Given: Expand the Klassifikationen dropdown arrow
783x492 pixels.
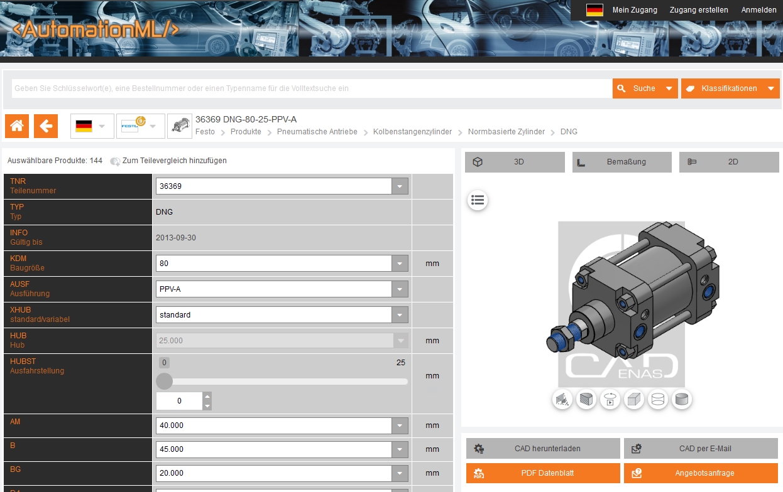Looking at the screenshot, I should 771,88.
